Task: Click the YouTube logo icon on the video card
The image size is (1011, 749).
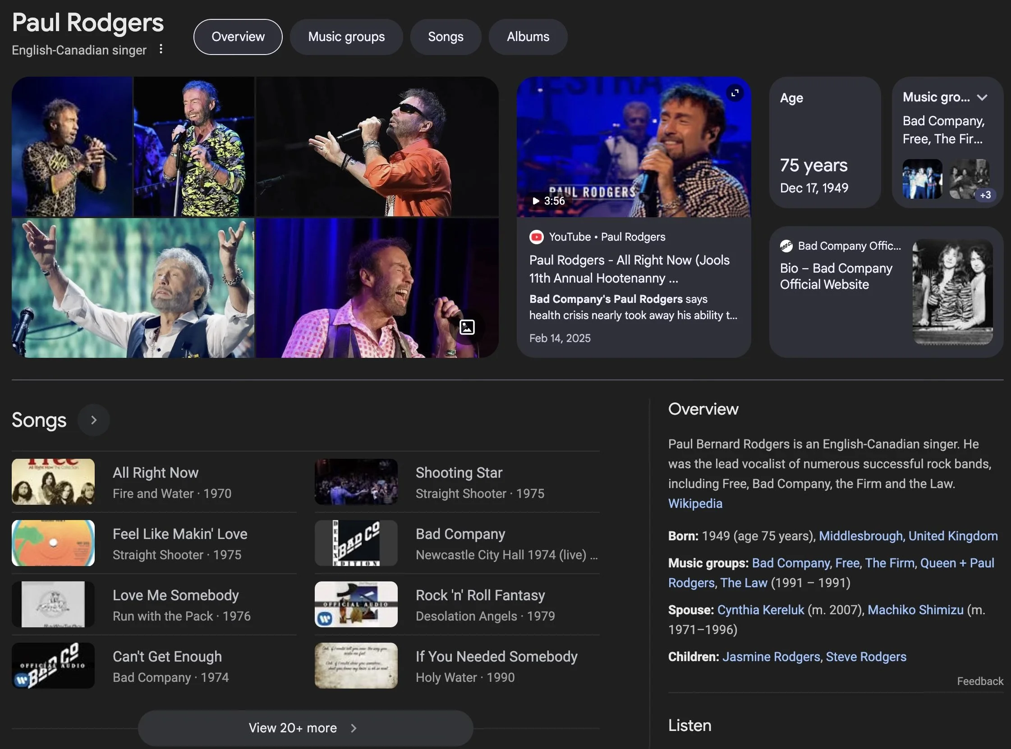Action: (536, 237)
